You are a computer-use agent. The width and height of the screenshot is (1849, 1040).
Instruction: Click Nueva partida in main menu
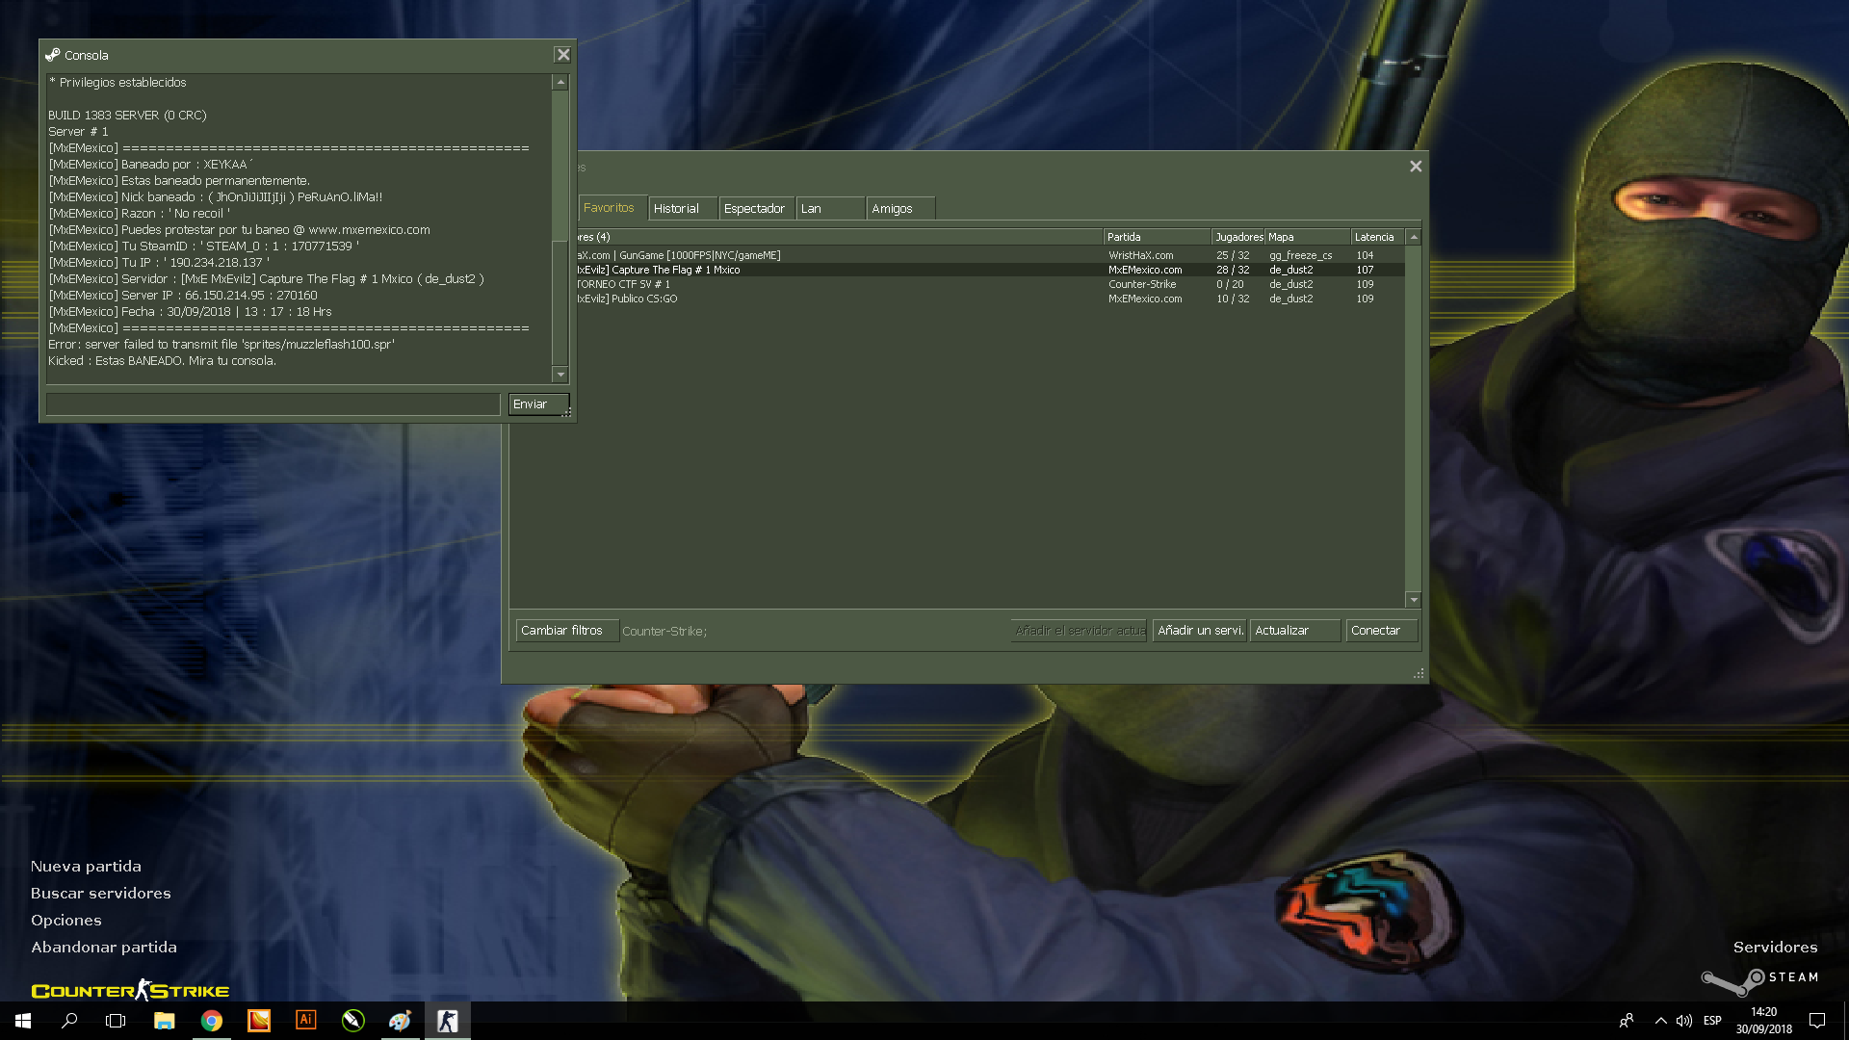pos(86,867)
